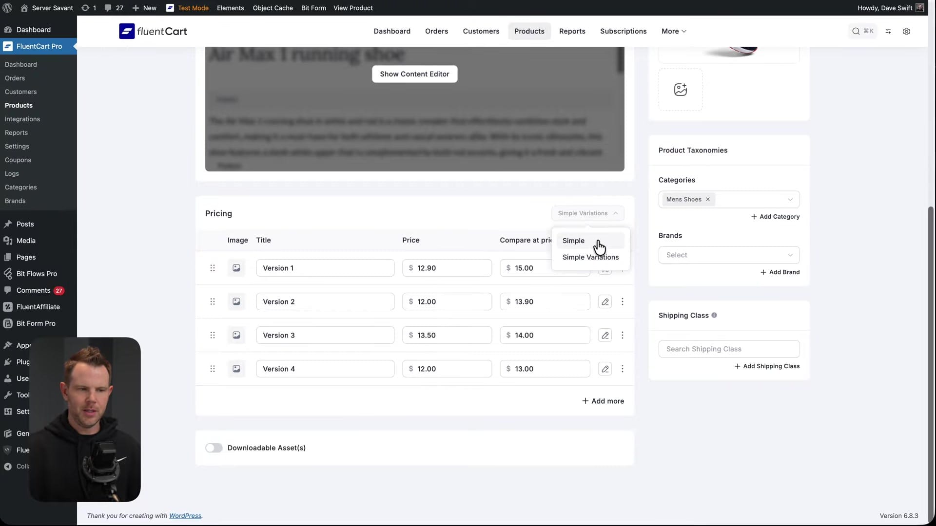Click the Shipping Class info icon
This screenshot has height=526, width=936.
point(714,315)
